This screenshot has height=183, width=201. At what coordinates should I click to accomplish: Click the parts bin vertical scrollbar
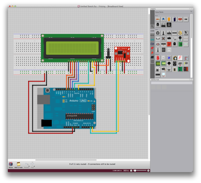(x=191, y=26)
